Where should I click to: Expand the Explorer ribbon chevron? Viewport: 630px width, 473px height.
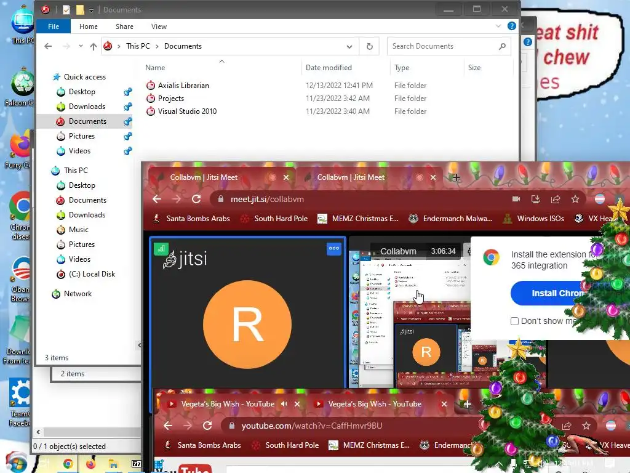pos(498,26)
